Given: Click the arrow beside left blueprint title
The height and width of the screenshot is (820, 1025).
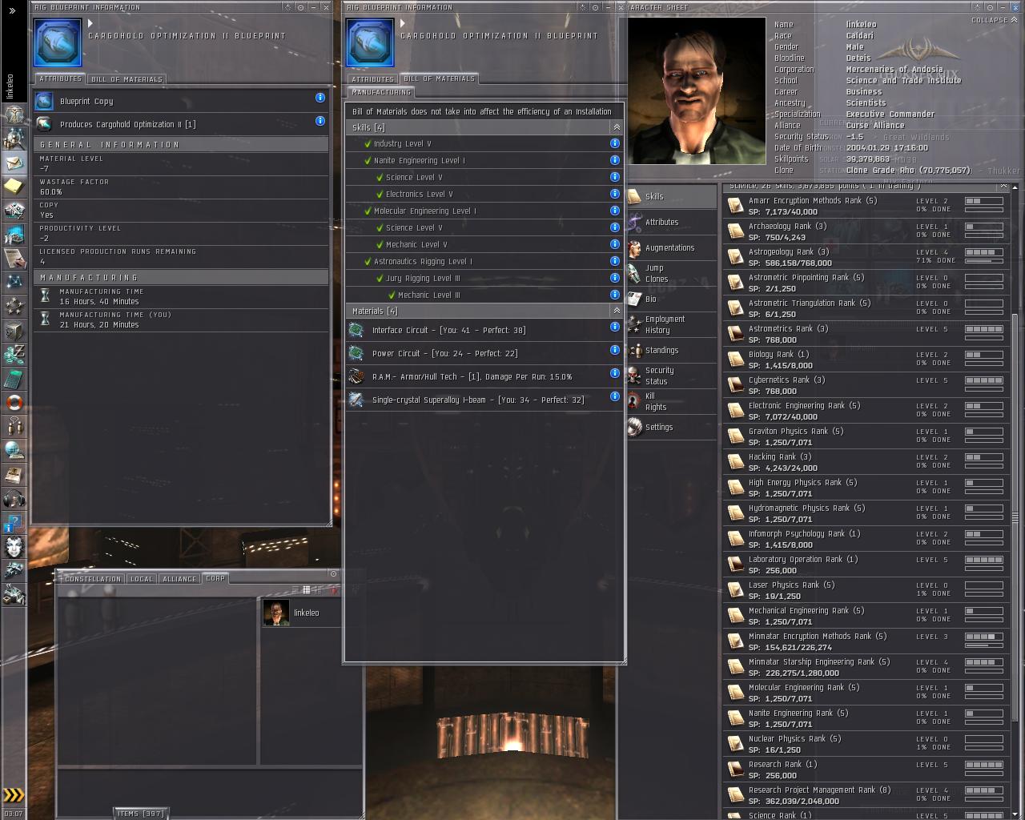Looking at the screenshot, I should (91, 24).
